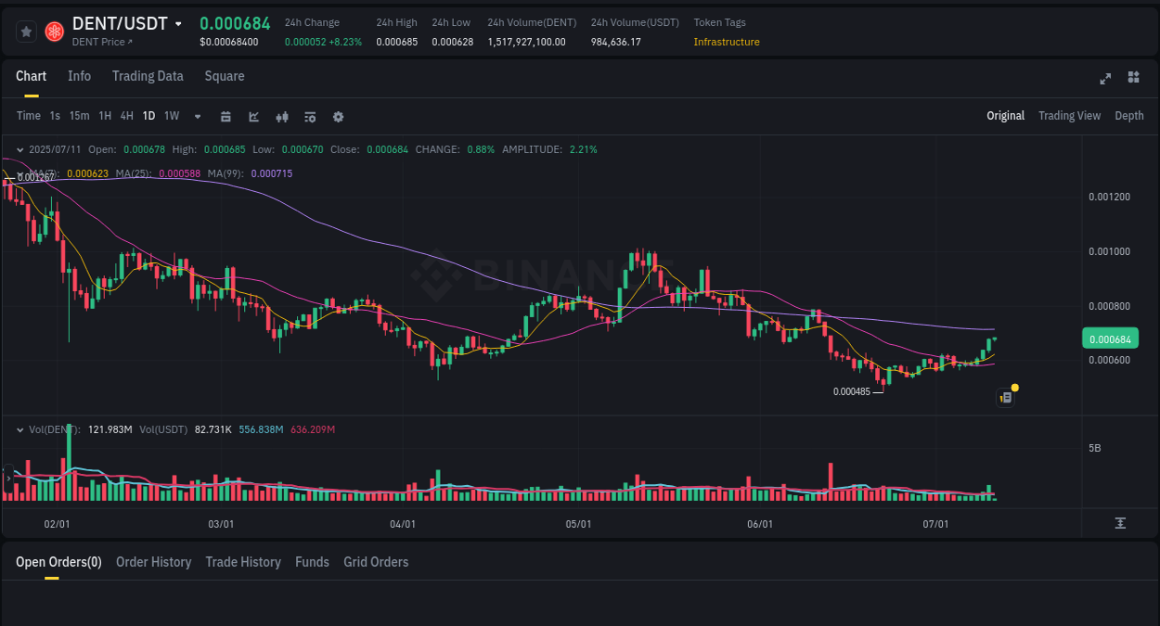
Task: Collapse the OHLC info row chevron
Action: (x=19, y=147)
